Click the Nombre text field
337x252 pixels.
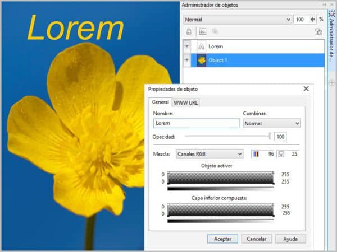coord(196,123)
